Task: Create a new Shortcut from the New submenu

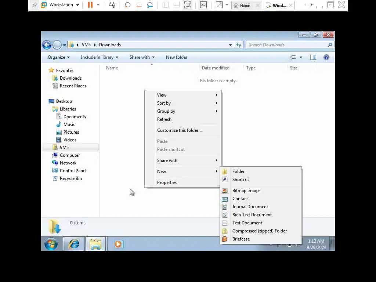Action: [x=261, y=180]
